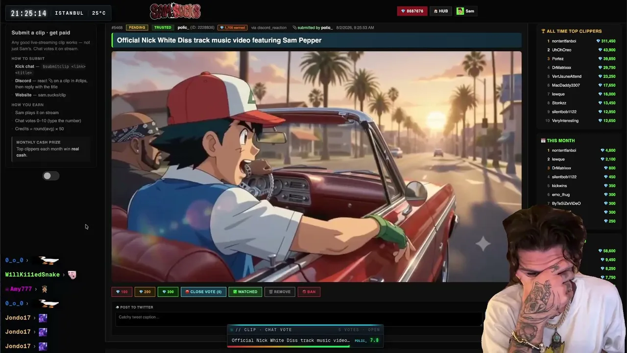Screen dimensions: 627x353
Task: Select lewque under This Month
Action: pos(558,159)
